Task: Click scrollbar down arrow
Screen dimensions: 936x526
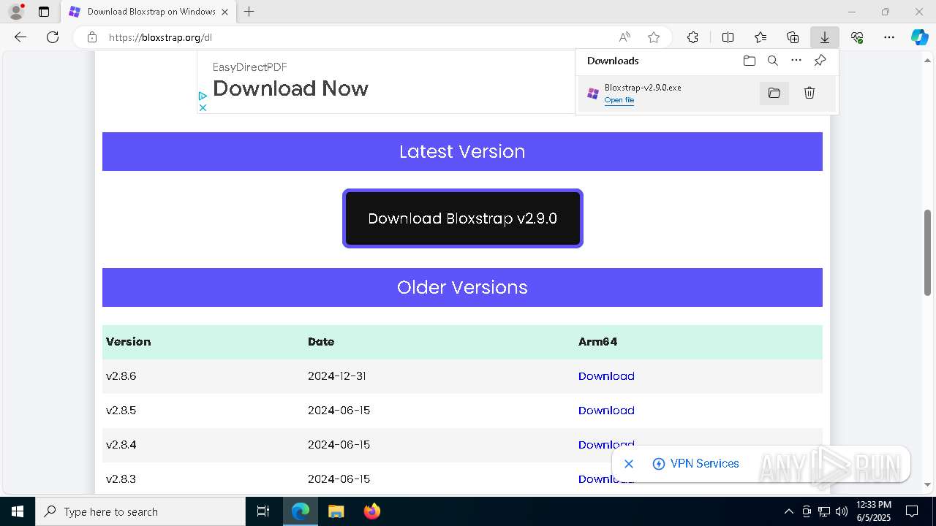Action: [928, 484]
